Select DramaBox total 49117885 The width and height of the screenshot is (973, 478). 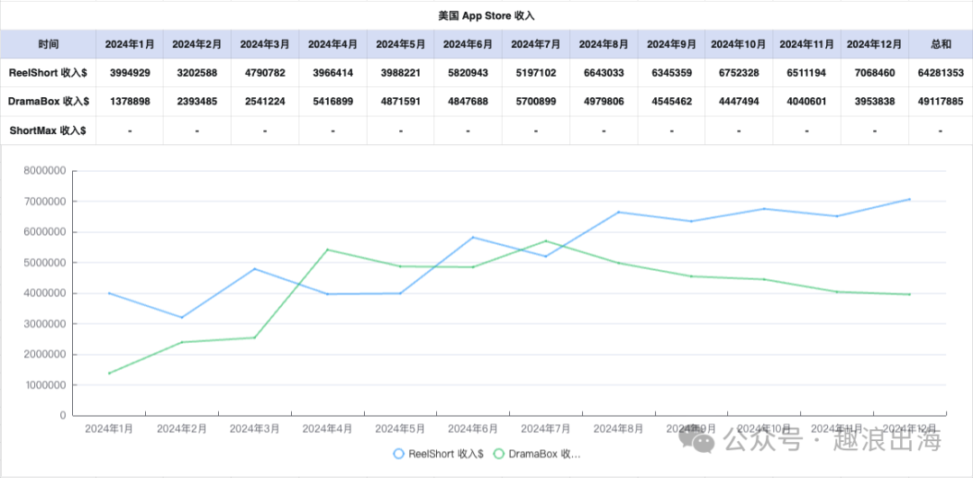(941, 102)
